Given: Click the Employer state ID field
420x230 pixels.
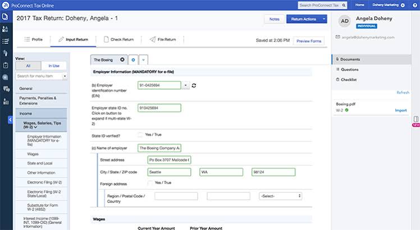Looking at the screenshot, I should coord(159,108).
